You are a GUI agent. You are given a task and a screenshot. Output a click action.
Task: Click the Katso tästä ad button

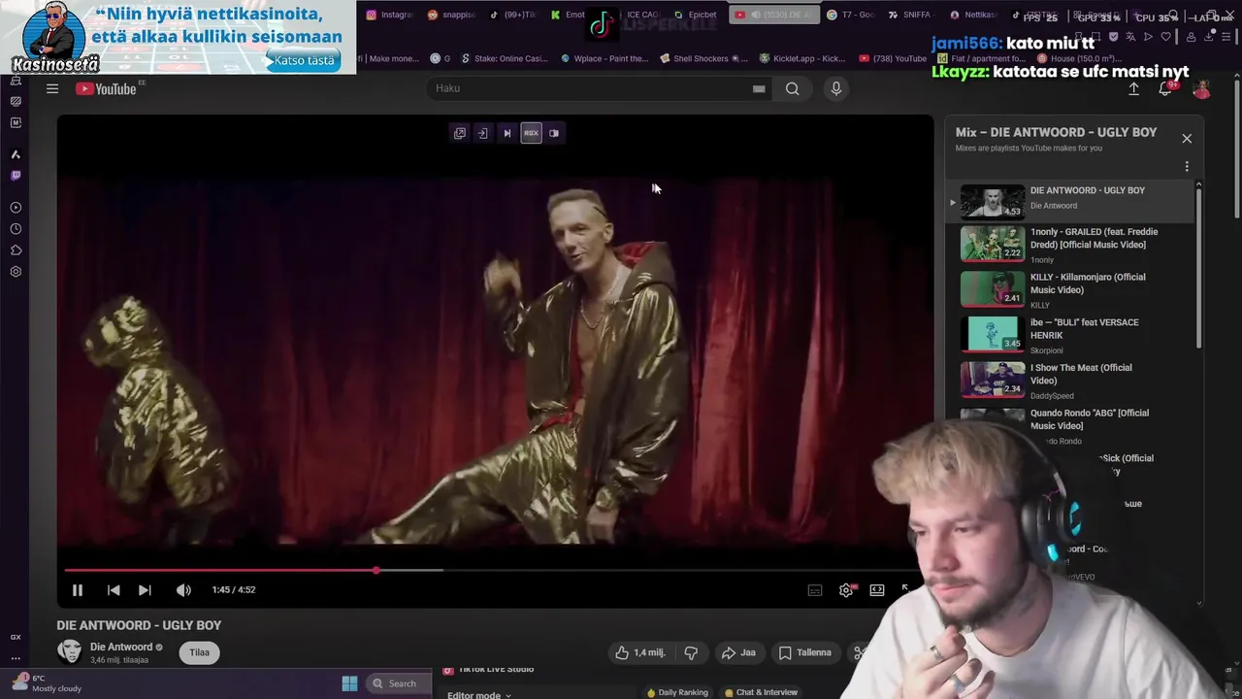[x=304, y=60]
